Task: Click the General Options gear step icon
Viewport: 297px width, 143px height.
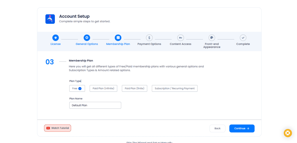Action: pyautogui.click(x=87, y=38)
